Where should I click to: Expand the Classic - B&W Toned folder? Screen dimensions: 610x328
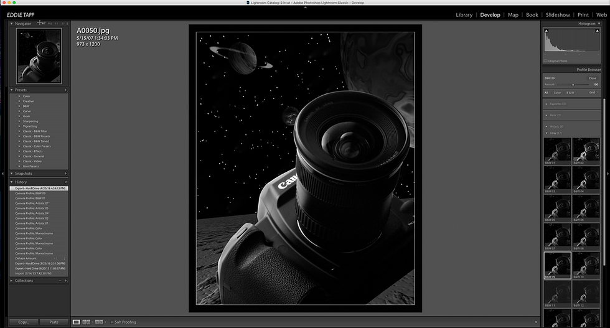19,141
